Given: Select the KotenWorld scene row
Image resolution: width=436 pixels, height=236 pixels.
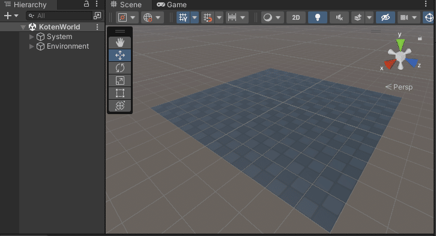Looking at the screenshot, I should (x=52, y=27).
